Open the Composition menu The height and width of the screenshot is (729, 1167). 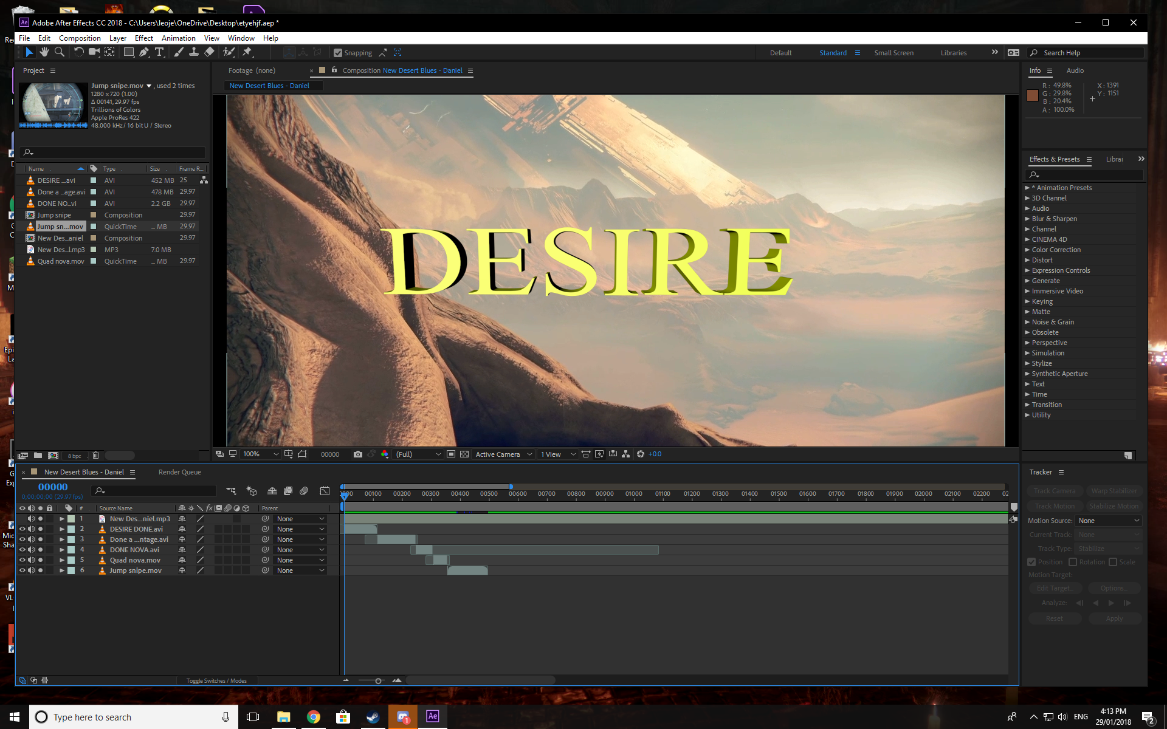tap(80, 38)
